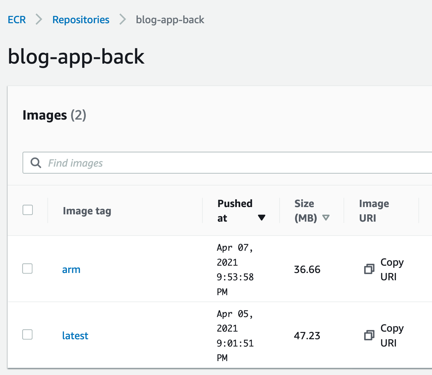Image resolution: width=432 pixels, height=375 pixels.
Task: Click the copy icon for arm image URI
Action: 369,269
